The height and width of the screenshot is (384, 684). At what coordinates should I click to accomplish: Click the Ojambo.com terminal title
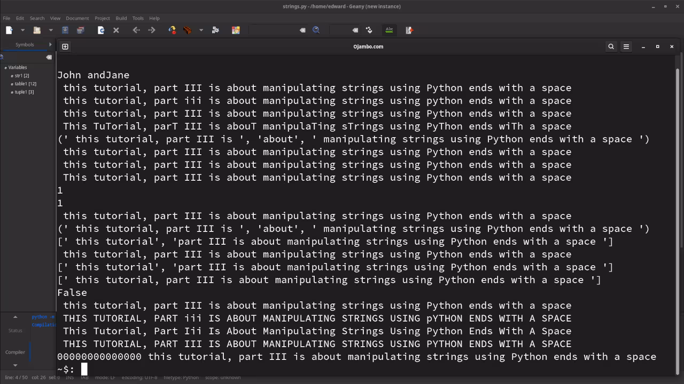click(368, 46)
